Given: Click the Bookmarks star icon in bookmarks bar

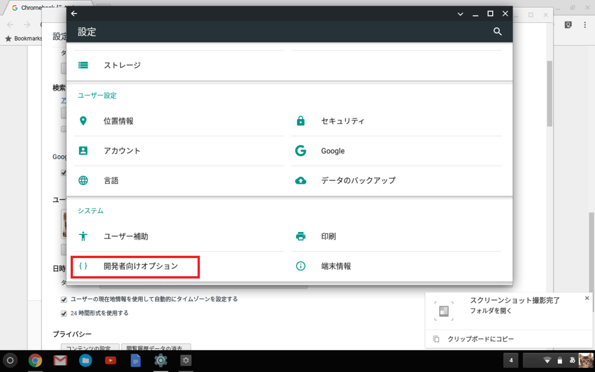Looking at the screenshot, I should pos(8,38).
